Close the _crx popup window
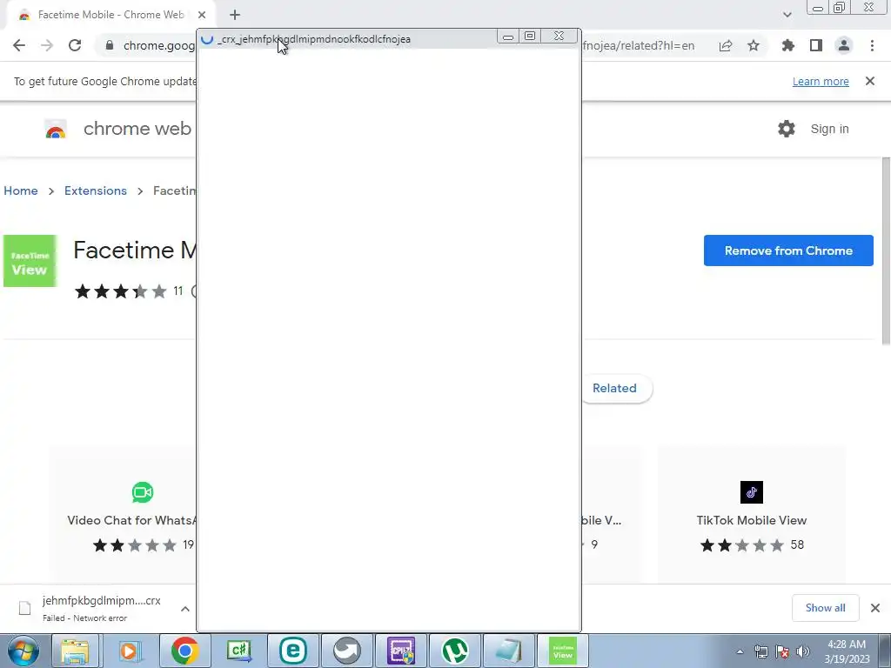891x668 pixels. point(559,37)
